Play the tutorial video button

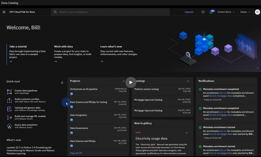(131, 82)
